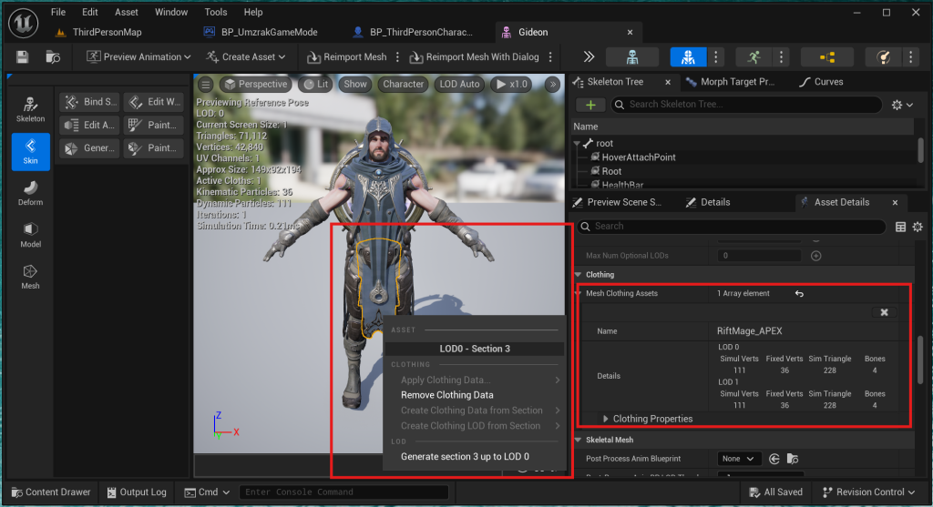Remove RiftMage_APEX clothing asset with X button
Image resolution: width=933 pixels, height=507 pixels.
coord(884,312)
